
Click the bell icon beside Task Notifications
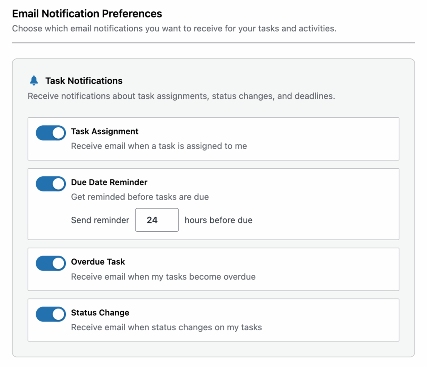[x=34, y=81]
